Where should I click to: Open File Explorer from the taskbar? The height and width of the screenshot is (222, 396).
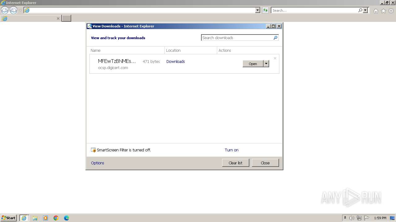click(35, 218)
